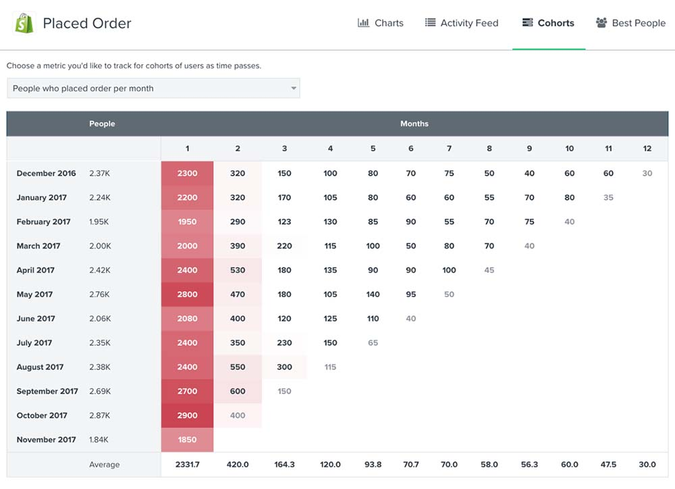Click the 2300 cell for December 2016

[187, 173]
